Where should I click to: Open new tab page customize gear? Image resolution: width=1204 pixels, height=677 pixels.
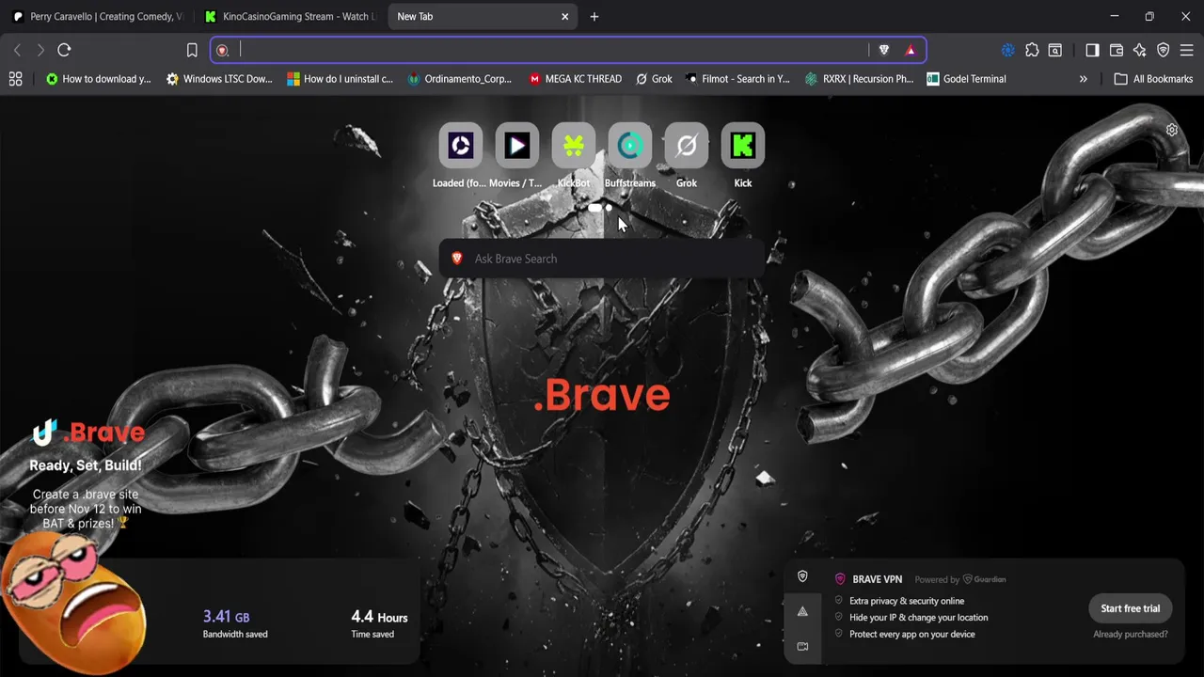pos(1172,130)
